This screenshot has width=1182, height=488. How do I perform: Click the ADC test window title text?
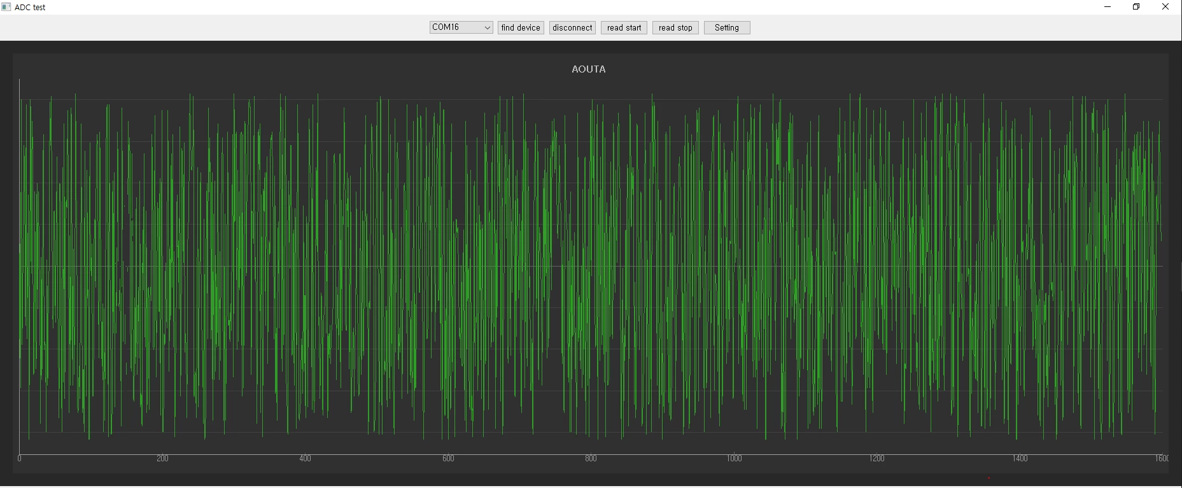(30, 8)
